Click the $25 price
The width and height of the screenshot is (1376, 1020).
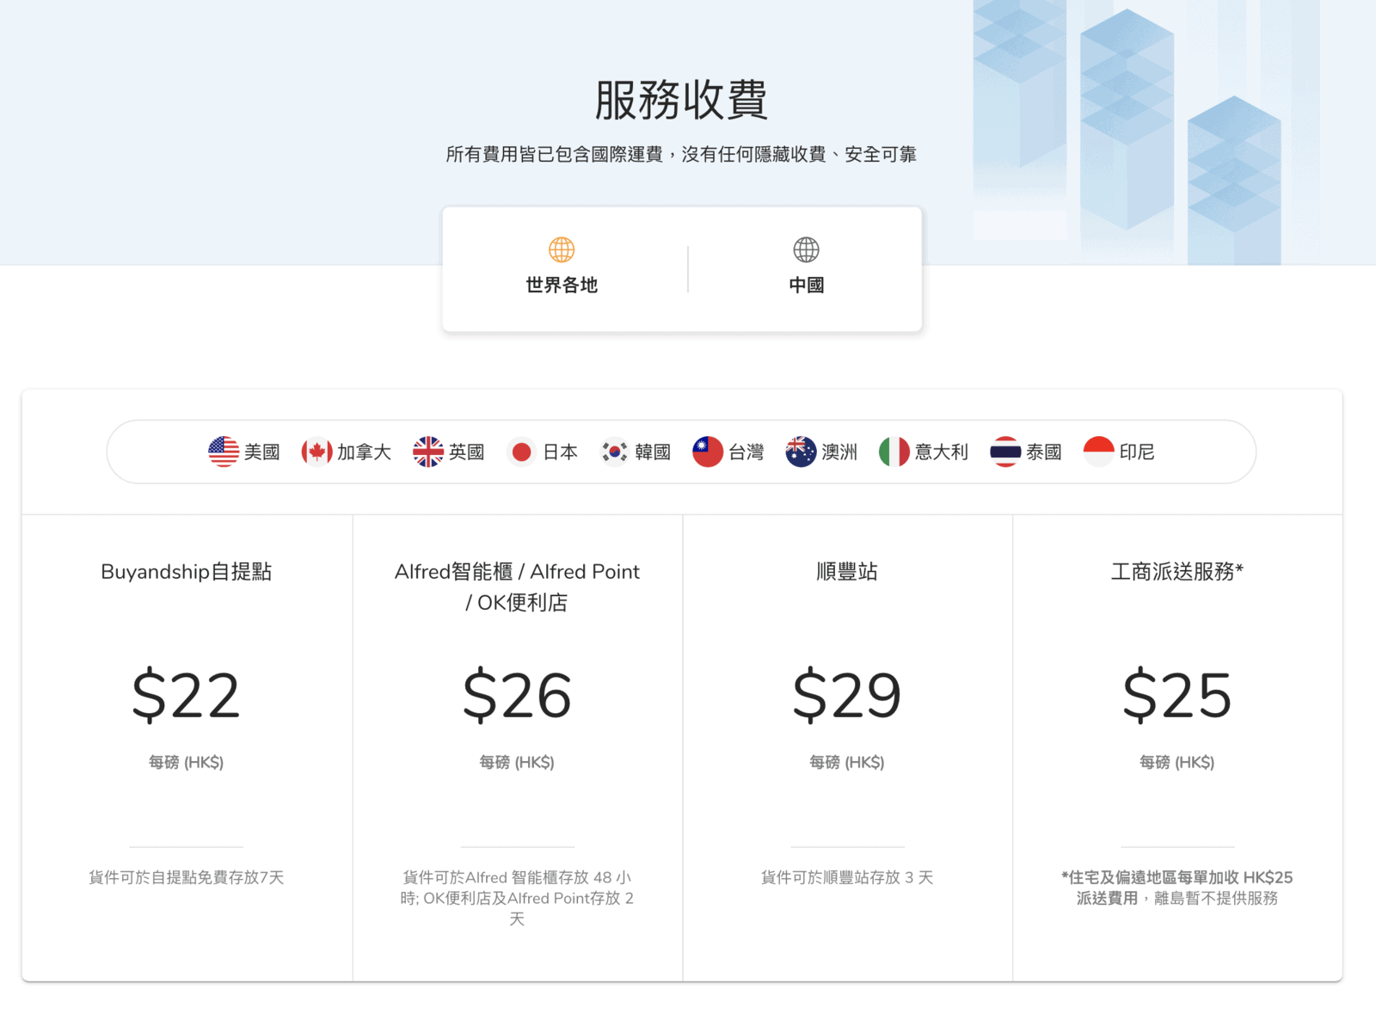pos(1177,695)
